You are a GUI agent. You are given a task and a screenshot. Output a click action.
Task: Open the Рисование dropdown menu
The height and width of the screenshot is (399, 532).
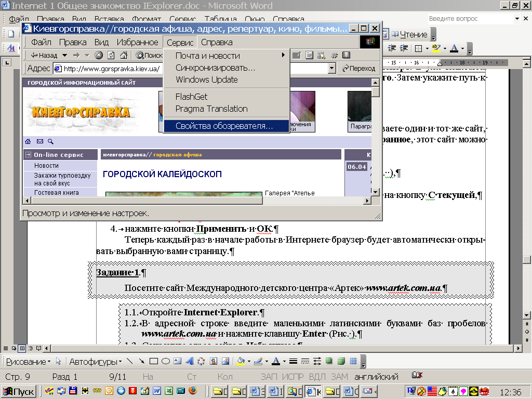pyautogui.click(x=28, y=362)
